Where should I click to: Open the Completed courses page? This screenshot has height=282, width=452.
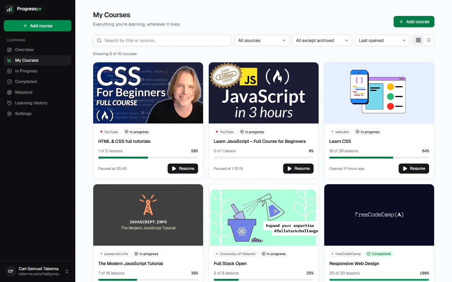pyautogui.click(x=37, y=82)
